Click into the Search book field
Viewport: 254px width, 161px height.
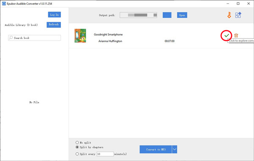35,38
